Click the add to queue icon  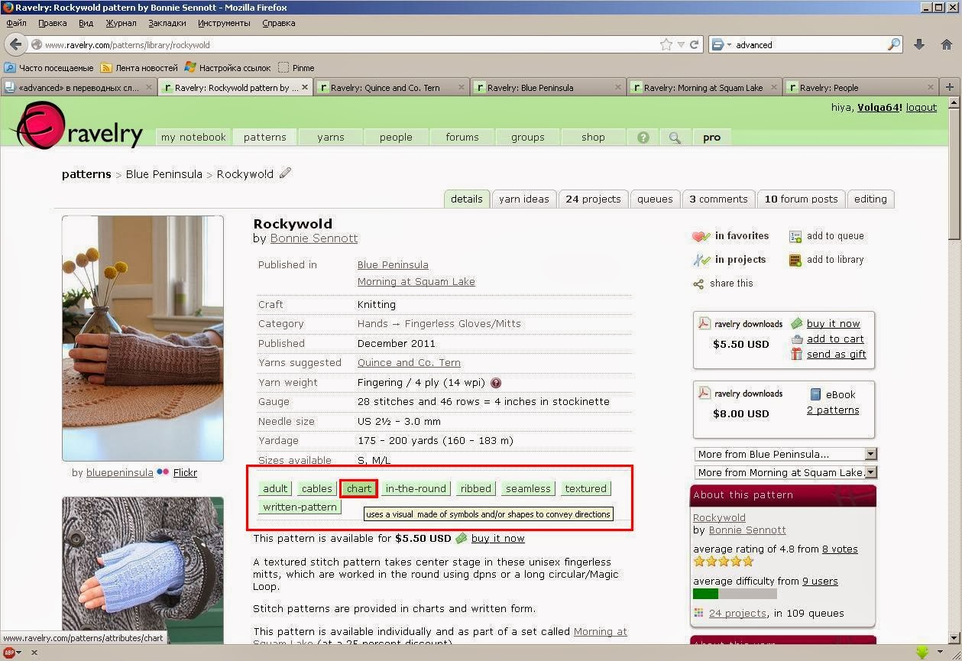795,237
